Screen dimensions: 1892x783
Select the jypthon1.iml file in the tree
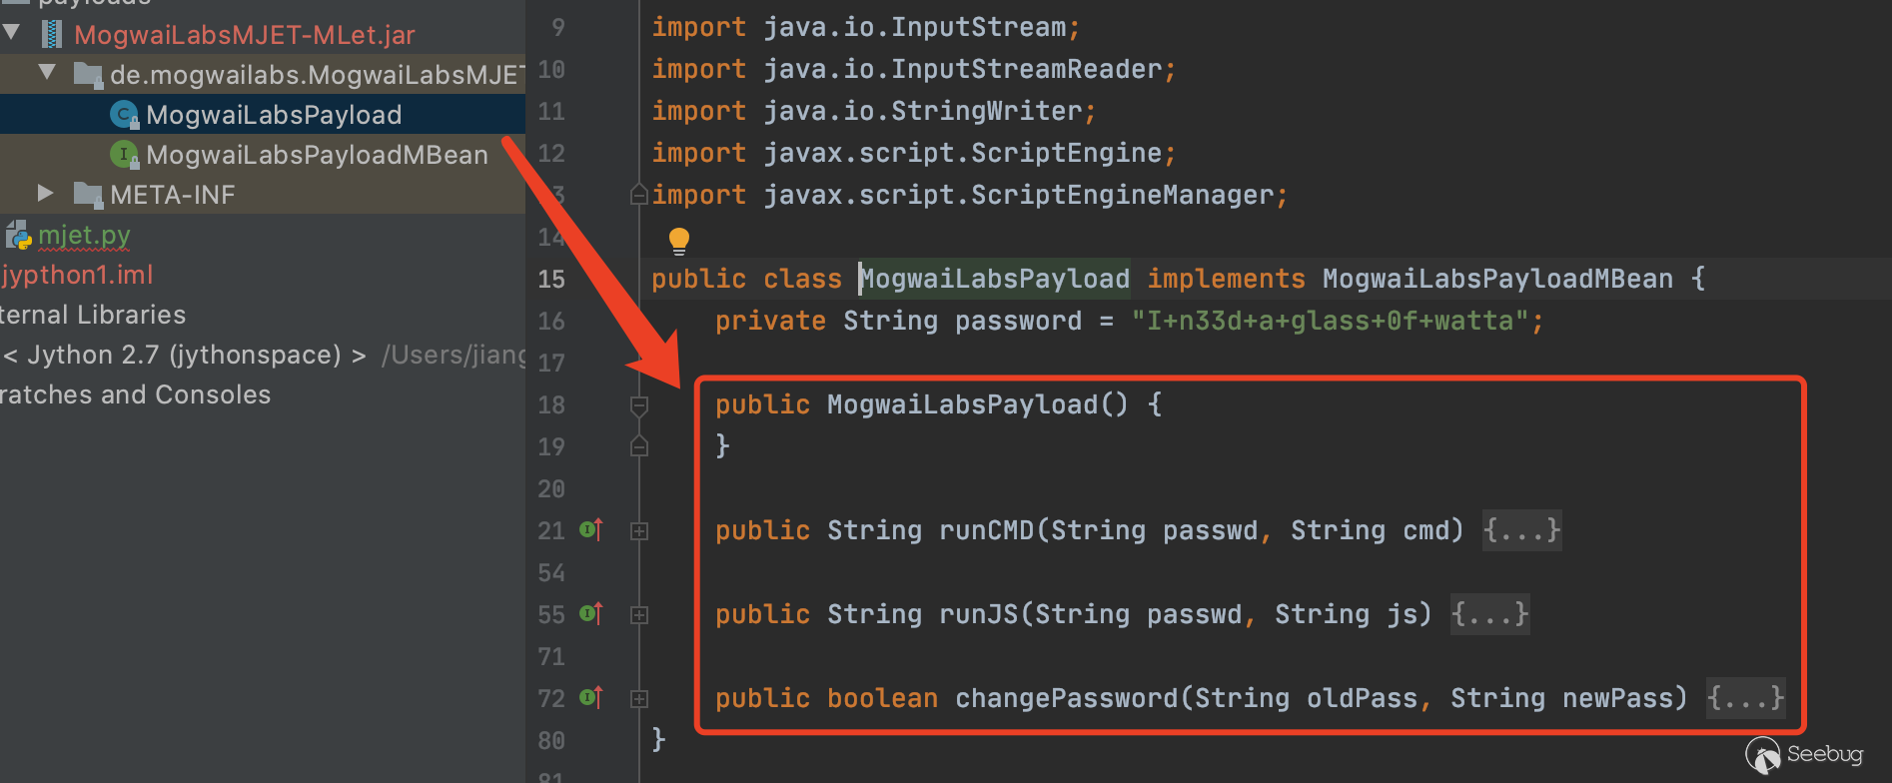click(77, 275)
